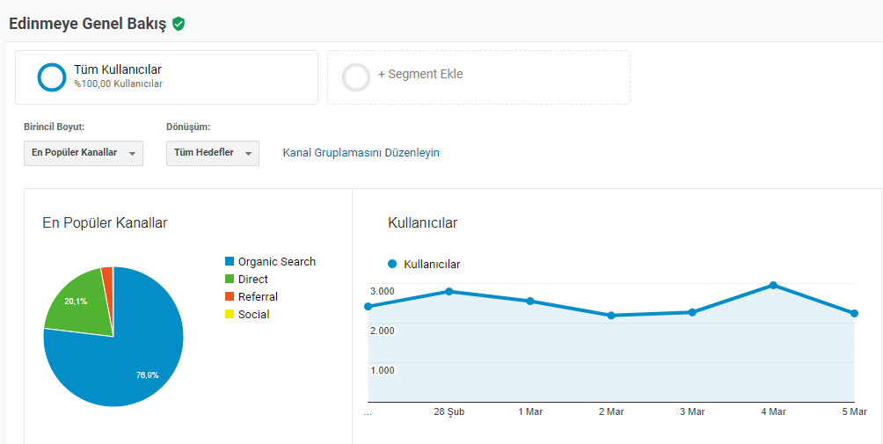Image resolution: width=883 pixels, height=444 pixels.
Task: Click the green verified shield icon
Action: pyautogui.click(x=179, y=25)
